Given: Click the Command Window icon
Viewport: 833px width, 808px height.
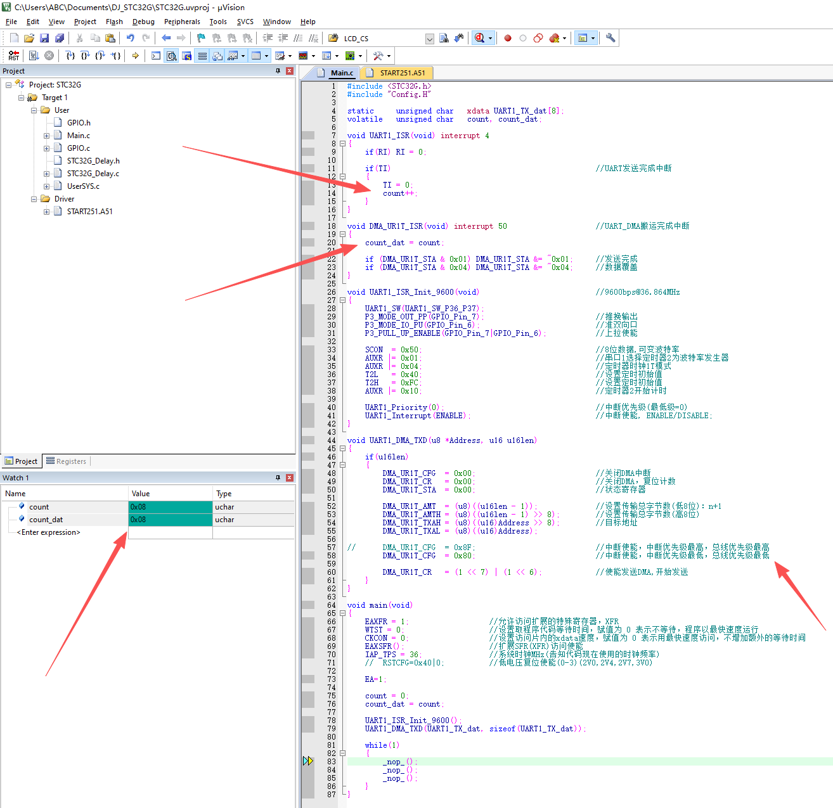Looking at the screenshot, I should (x=156, y=56).
